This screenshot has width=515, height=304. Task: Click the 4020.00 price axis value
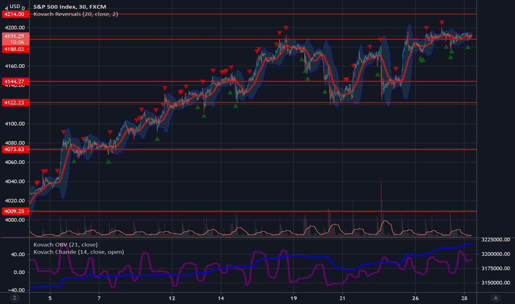point(15,201)
